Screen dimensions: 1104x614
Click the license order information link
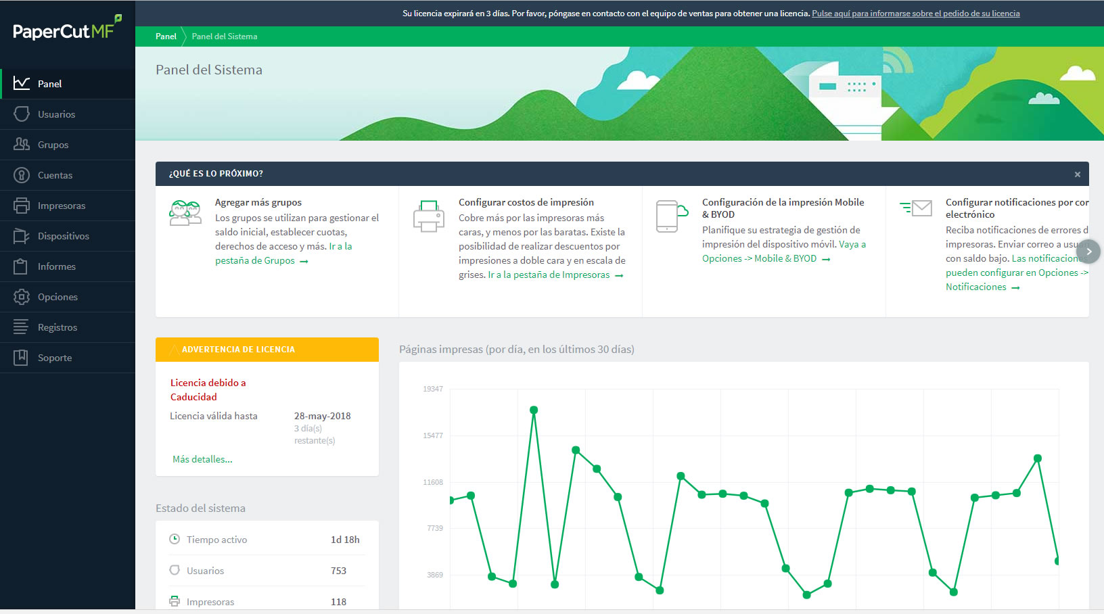915,14
